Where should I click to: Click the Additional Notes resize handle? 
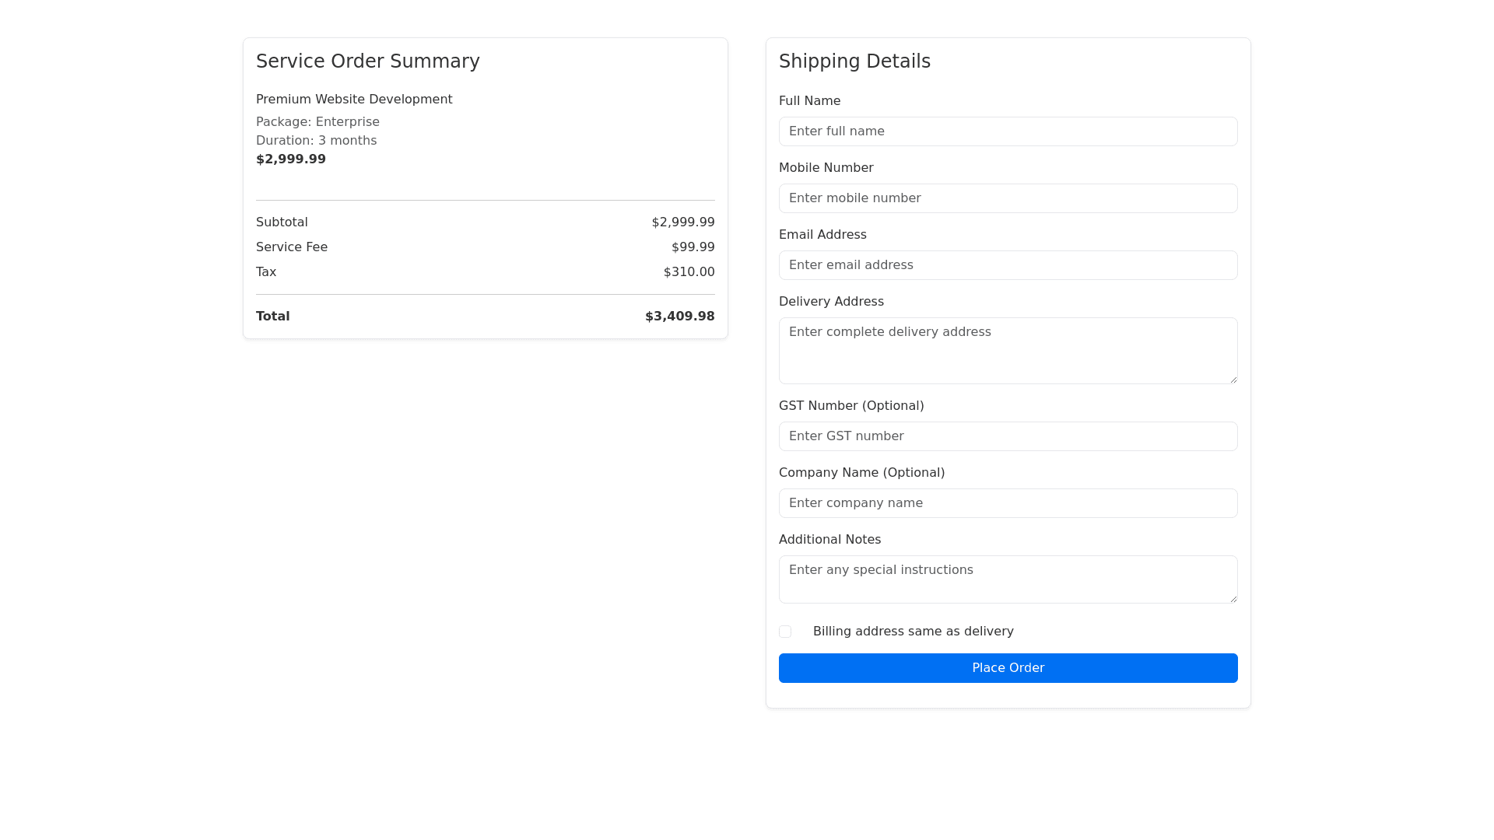1233,599
